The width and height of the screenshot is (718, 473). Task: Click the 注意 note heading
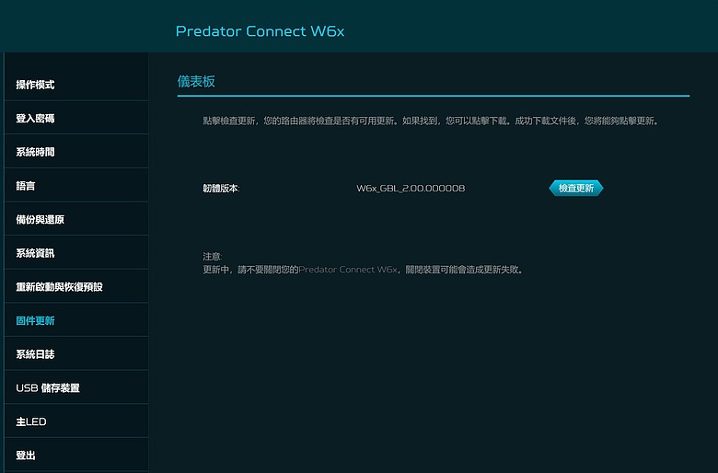tap(213, 257)
